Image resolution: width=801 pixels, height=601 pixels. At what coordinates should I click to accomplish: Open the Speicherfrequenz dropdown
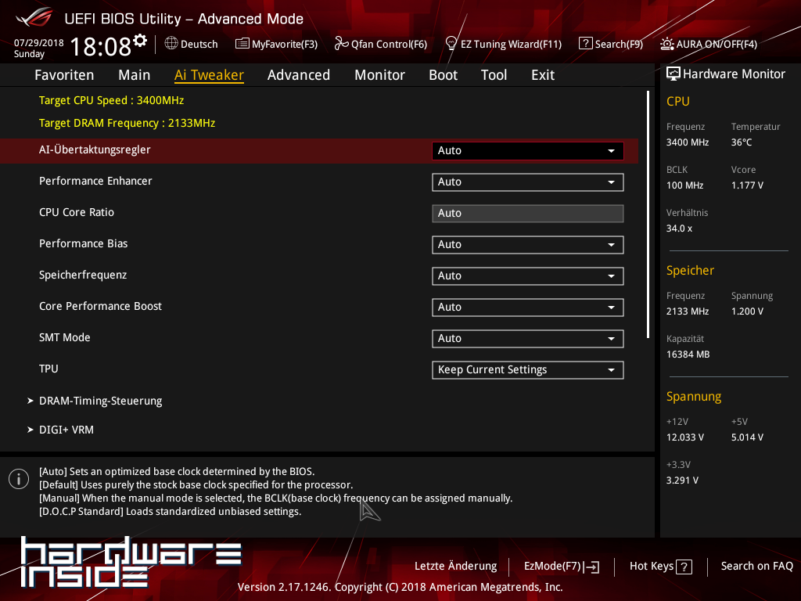point(528,276)
